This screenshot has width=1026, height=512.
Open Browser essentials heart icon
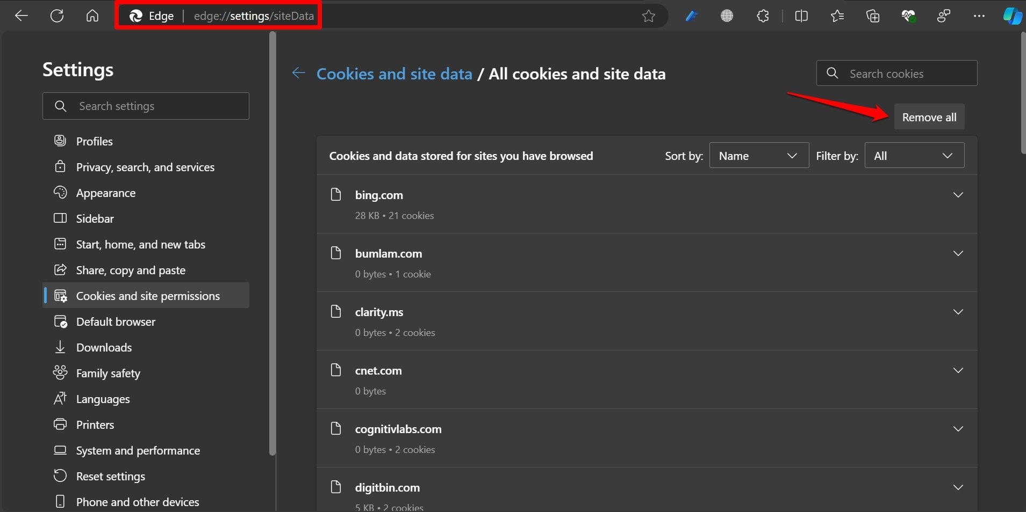tap(908, 16)
